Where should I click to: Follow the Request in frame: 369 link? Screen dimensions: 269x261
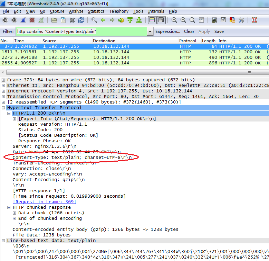click(45, 201)
